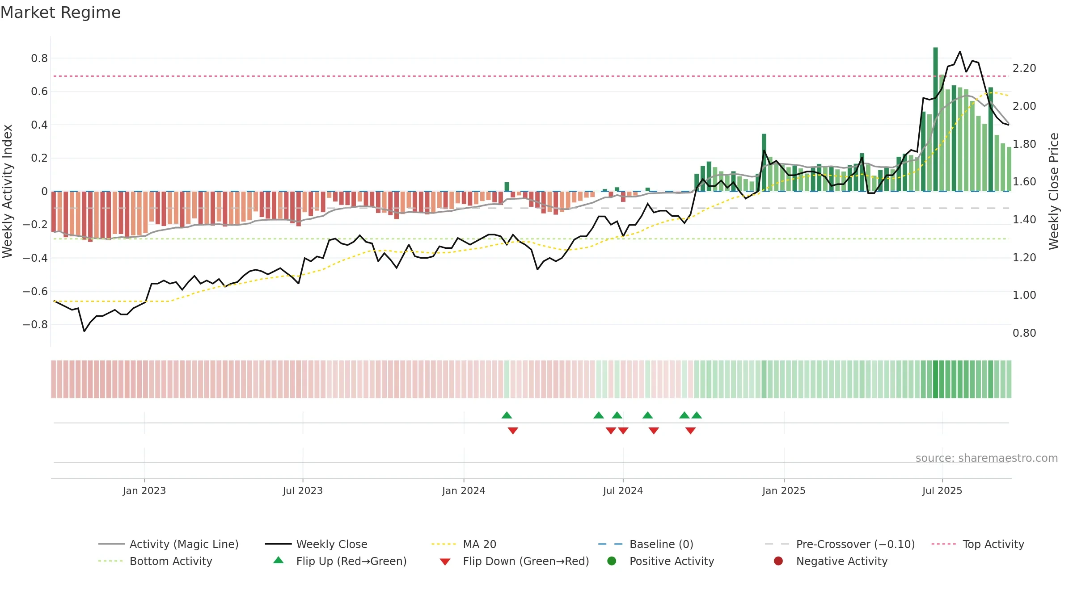
Task: Click the 0.2 left axis tick label
Action: 39,158
